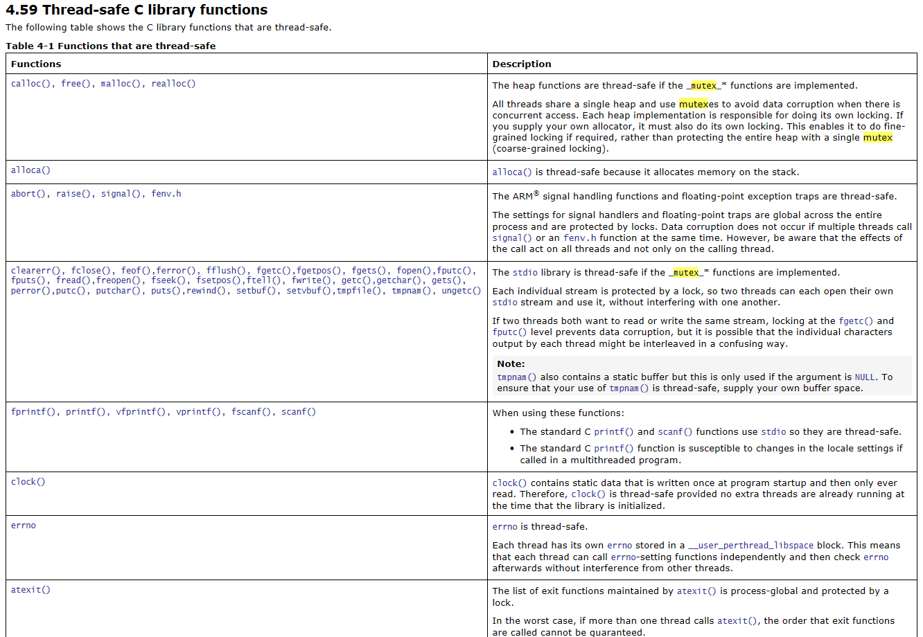Click the __user_perthread_libspace term
This screenshot has width=923, height=637.
pos(751,546)
